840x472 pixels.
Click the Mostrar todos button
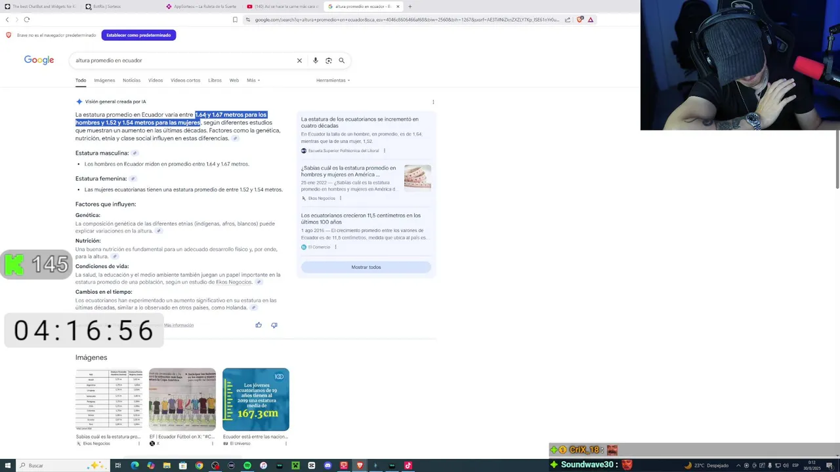click(x=366, y=267)
